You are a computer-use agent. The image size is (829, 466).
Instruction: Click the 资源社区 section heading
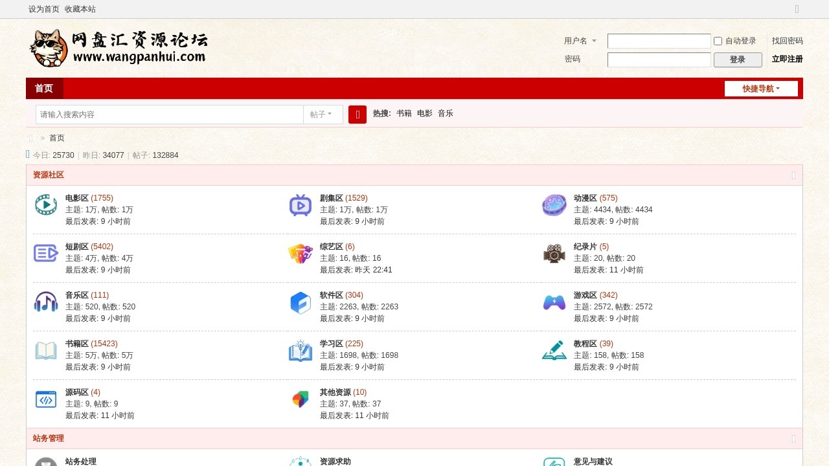49,175
